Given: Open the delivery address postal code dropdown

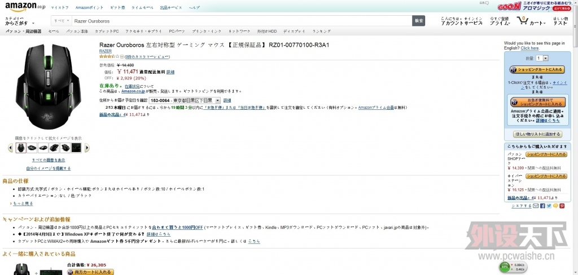Looking at the screenshot, I should pos(185,100).
